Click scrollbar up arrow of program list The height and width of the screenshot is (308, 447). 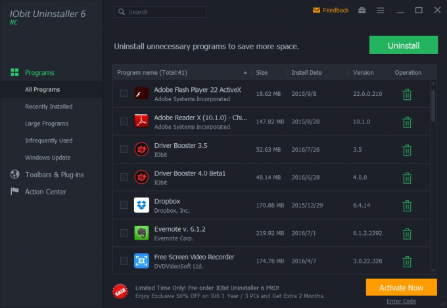(433, 83)
